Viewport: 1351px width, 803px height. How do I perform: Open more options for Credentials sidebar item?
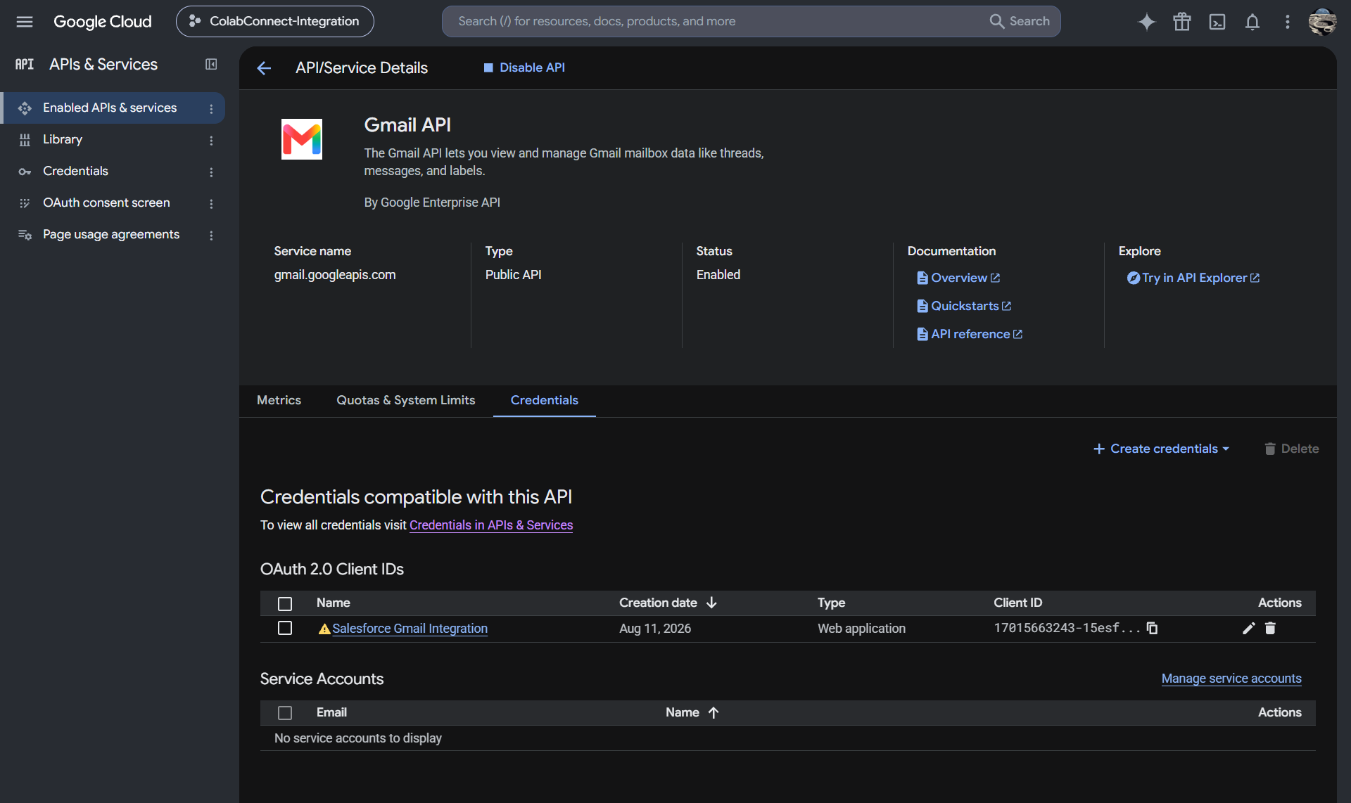[211, 172]
